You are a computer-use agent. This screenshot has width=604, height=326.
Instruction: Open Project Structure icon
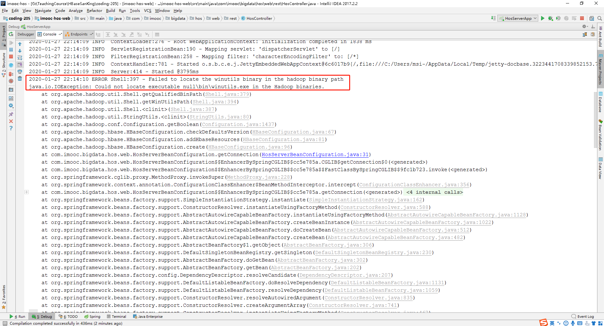point(592,18)
